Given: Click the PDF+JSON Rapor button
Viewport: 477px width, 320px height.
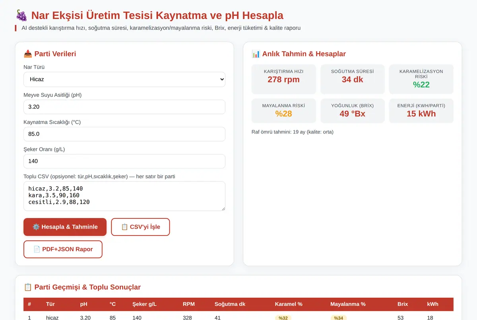Looking at the screenshot, I should (x=63, y=249).
